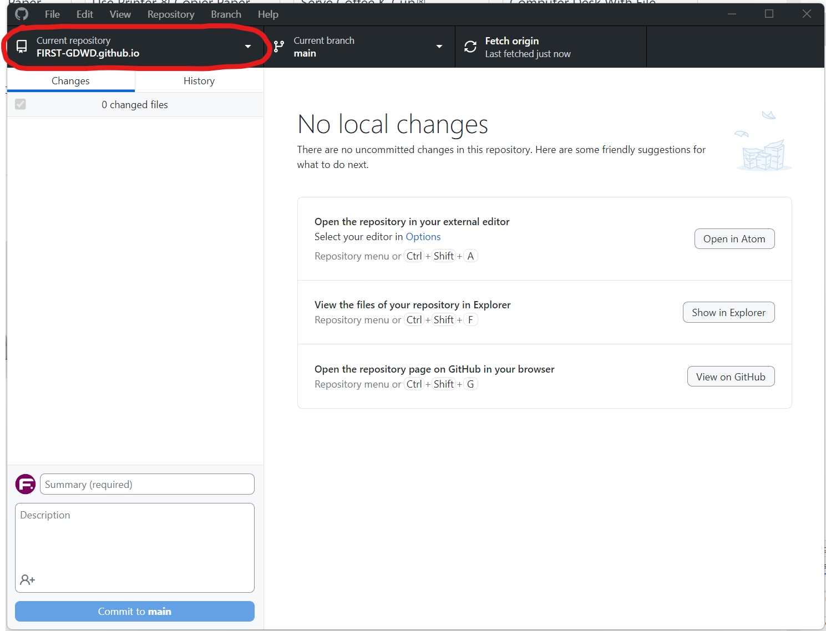Open the Edit menu

85,14
